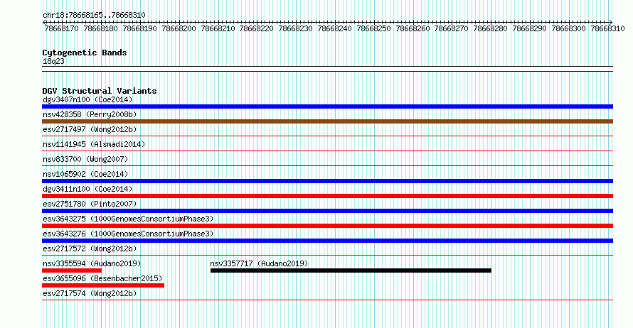Click the esv2717574 (Wong2012b) label
Viewport: 633px width, 328px height.
[90, 294]
